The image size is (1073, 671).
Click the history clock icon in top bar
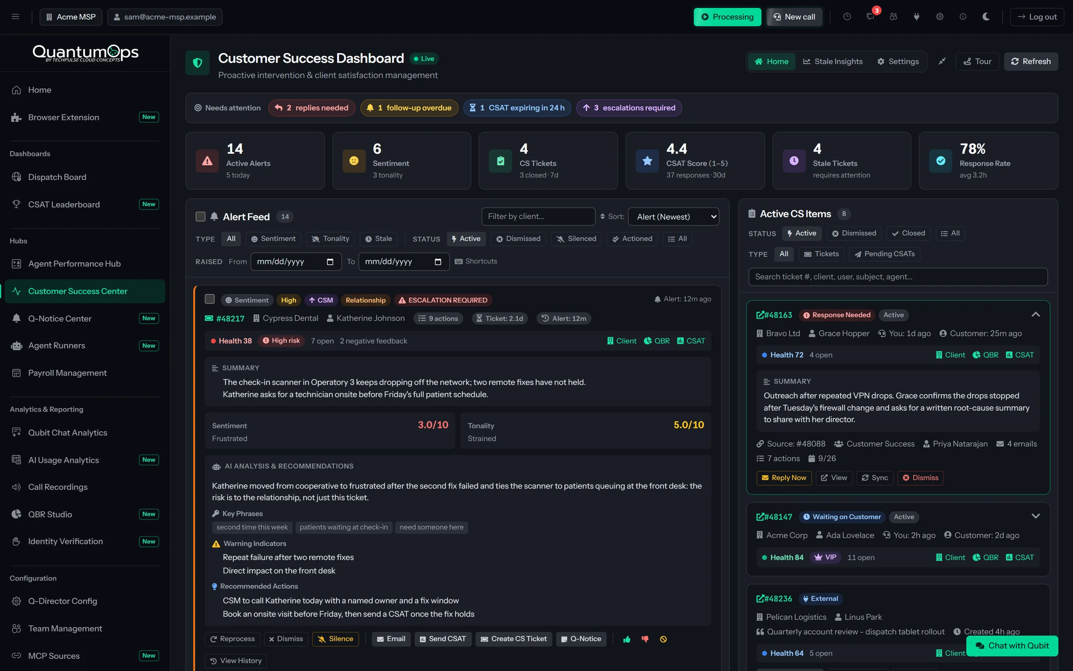click(x=847, y=17)
